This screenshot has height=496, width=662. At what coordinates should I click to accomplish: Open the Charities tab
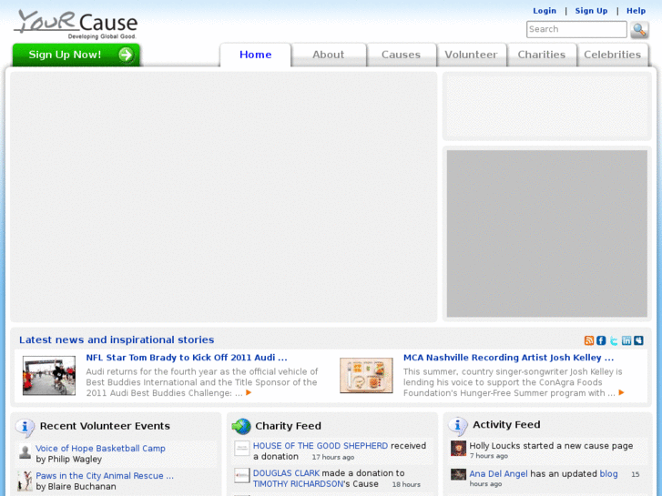click(542, 55)
